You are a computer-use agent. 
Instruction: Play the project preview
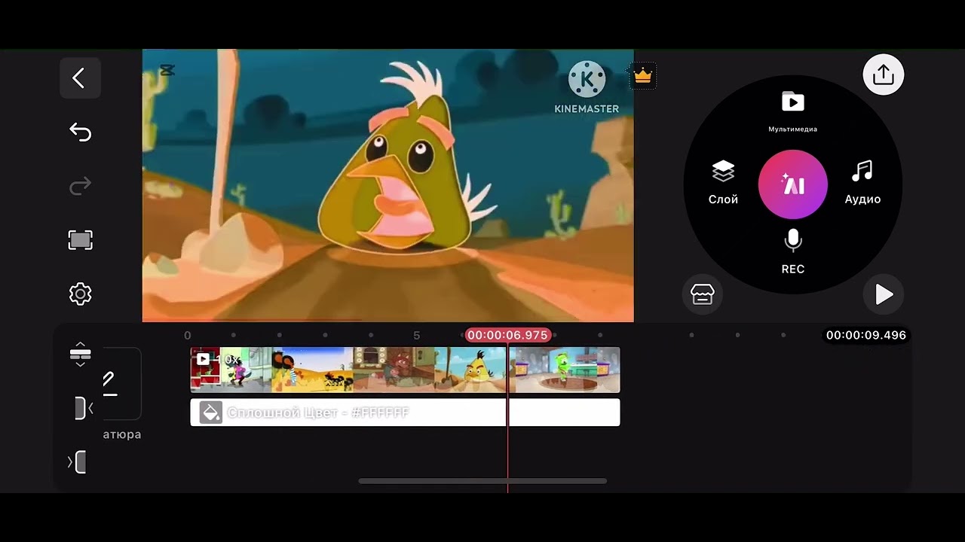click(884, 294)
